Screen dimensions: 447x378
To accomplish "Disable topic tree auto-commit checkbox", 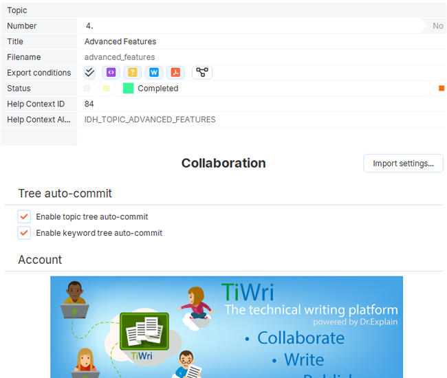I will (24, 216).
